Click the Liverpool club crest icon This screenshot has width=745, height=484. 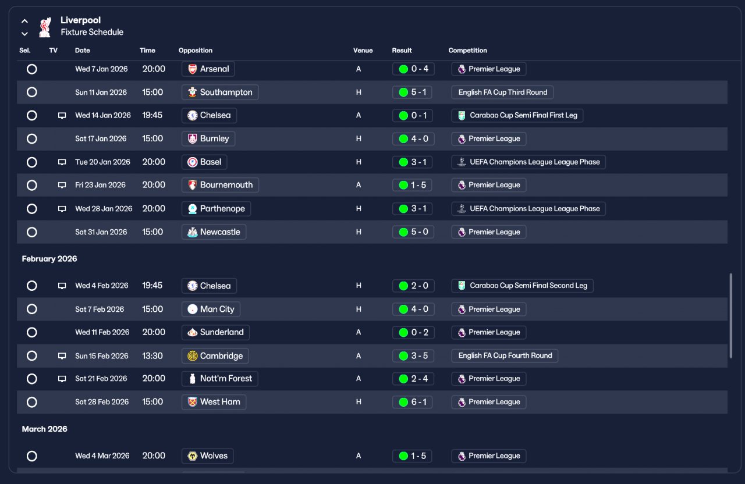pos(45,26)
